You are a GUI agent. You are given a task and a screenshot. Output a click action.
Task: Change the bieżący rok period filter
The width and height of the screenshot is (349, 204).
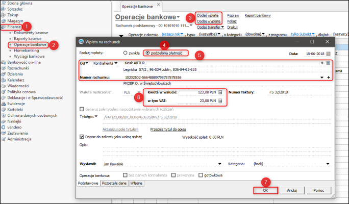(x=172, y=34)
